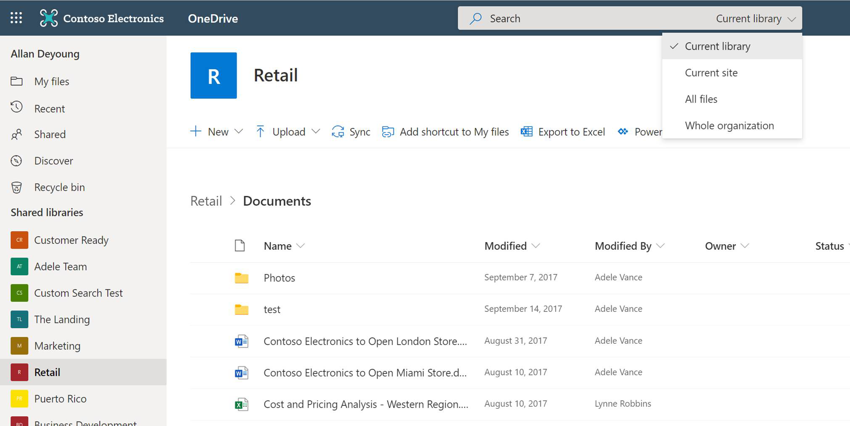Open the test folder name
This screenshot has height=426, width=850.
click(272, 309)
